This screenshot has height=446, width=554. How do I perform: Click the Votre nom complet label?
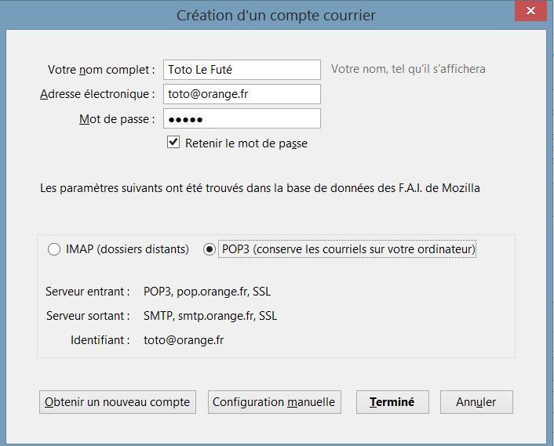[x=101, y=70]
